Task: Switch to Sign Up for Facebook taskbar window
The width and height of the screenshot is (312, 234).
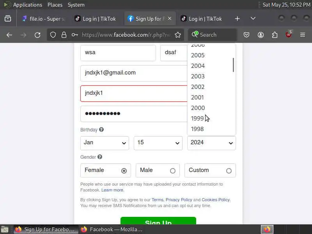Action: tap(46, 229)
